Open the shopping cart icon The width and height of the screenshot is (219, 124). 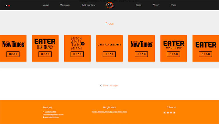pos(6,6)
